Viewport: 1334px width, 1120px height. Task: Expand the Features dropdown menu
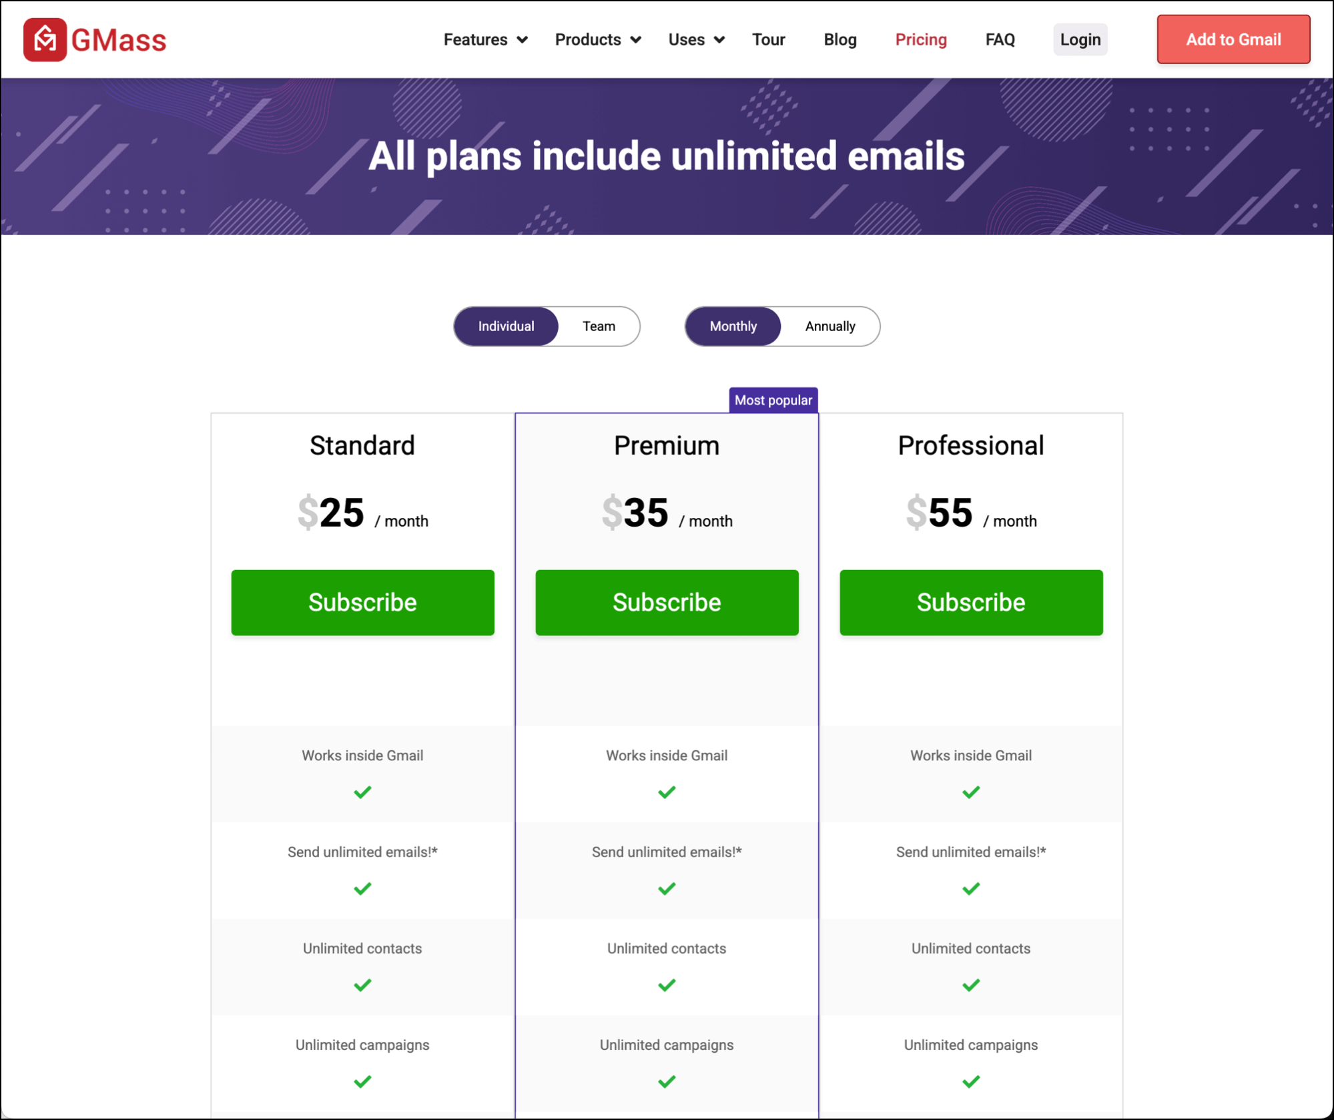point(486,39)
